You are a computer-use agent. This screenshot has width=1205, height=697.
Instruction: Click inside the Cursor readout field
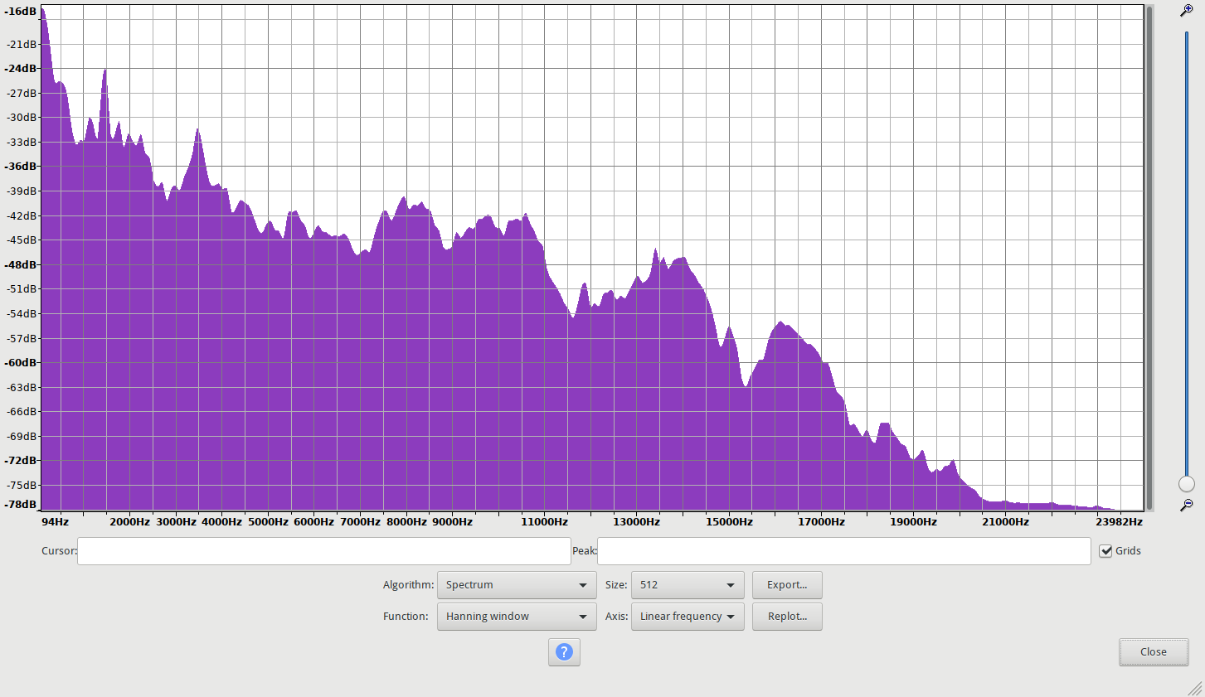tap(324, 551)
